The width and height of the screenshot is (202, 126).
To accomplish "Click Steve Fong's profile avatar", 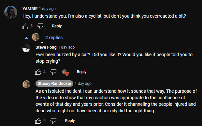I will [x=26, y=48].
